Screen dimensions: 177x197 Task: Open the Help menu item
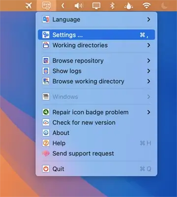[96, 143]
